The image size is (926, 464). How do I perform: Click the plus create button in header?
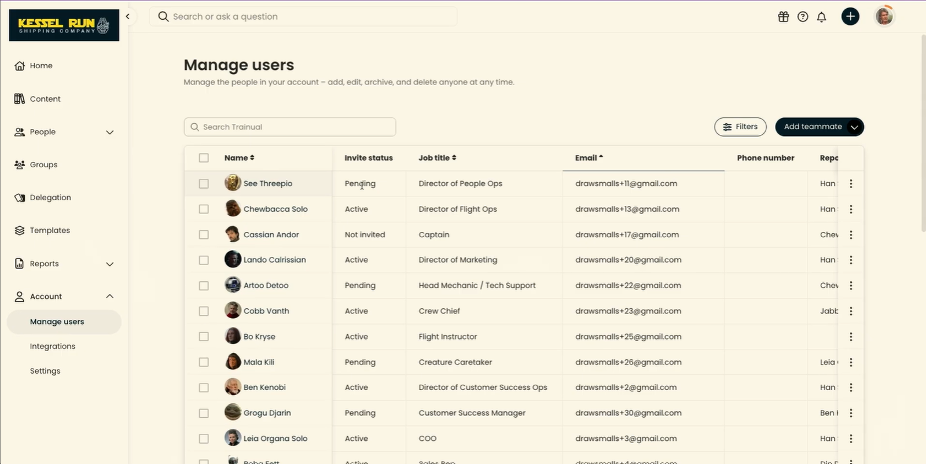tap(850, 16)
